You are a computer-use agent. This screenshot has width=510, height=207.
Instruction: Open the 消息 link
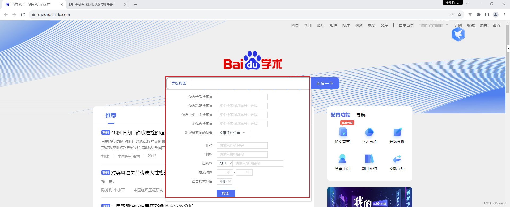click(483, 25)
